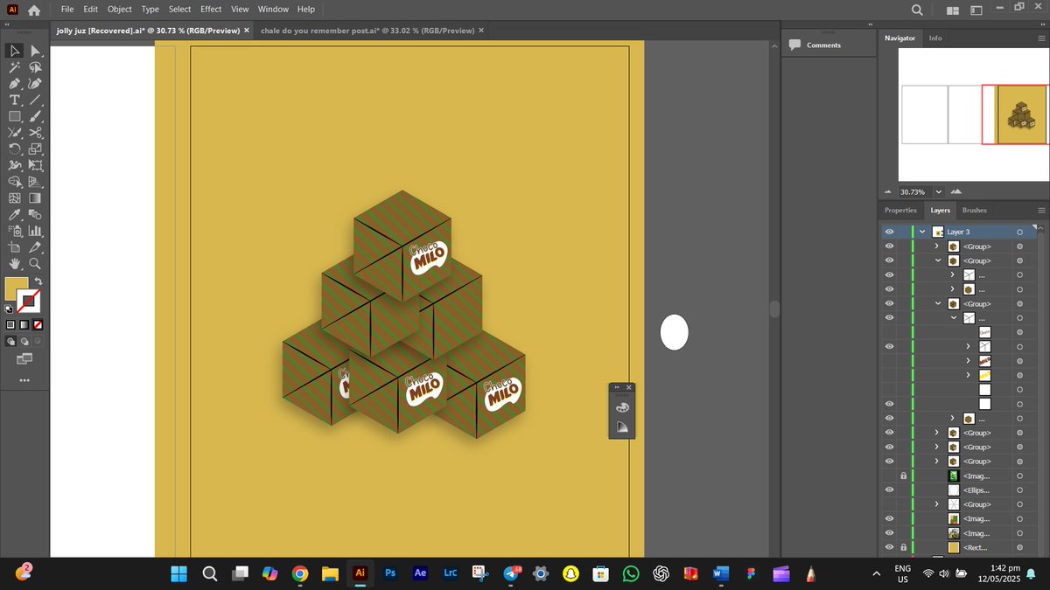Switch to Draw Behind mode

24,341
